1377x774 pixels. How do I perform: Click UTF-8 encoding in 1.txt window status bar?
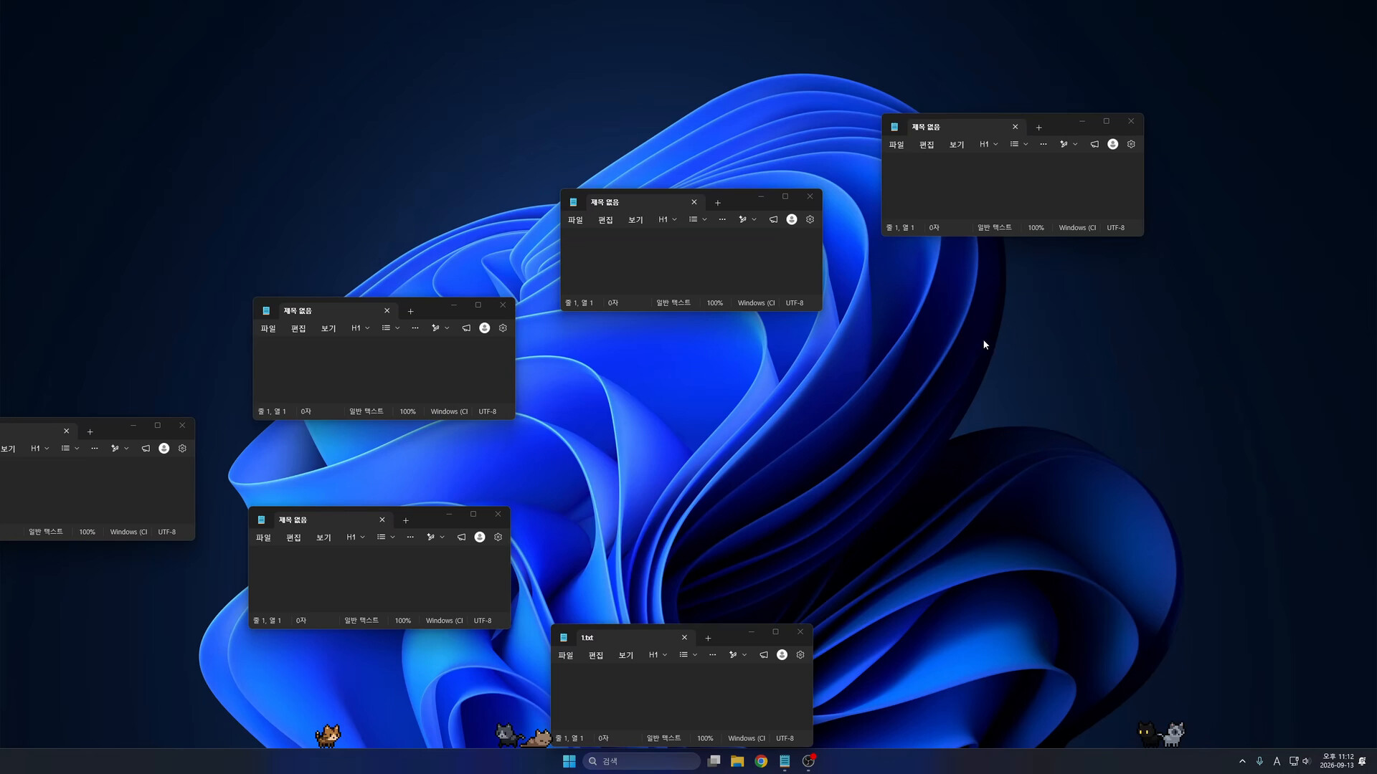tap(785, 738)
